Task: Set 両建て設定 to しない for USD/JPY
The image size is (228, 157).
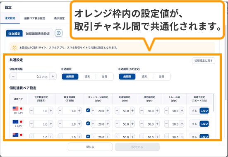Action: click(204, 111)
